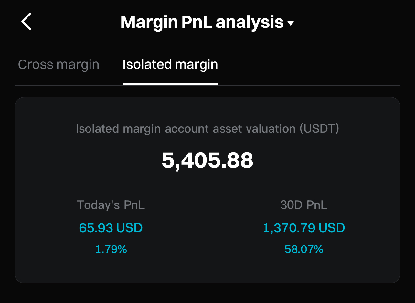Click the 30D PnL label

pyautogui.click(x=304, y=205)
